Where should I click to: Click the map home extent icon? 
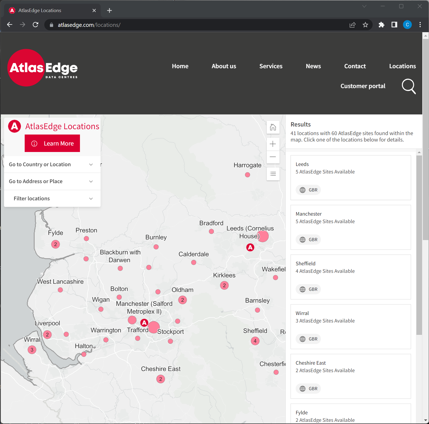coord(273,127)
